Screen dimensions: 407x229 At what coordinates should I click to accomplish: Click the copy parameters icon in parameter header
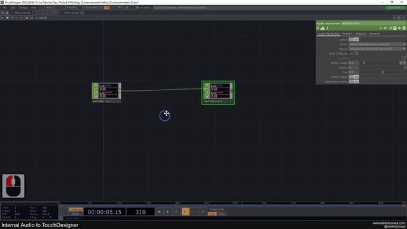pos(390,28)
